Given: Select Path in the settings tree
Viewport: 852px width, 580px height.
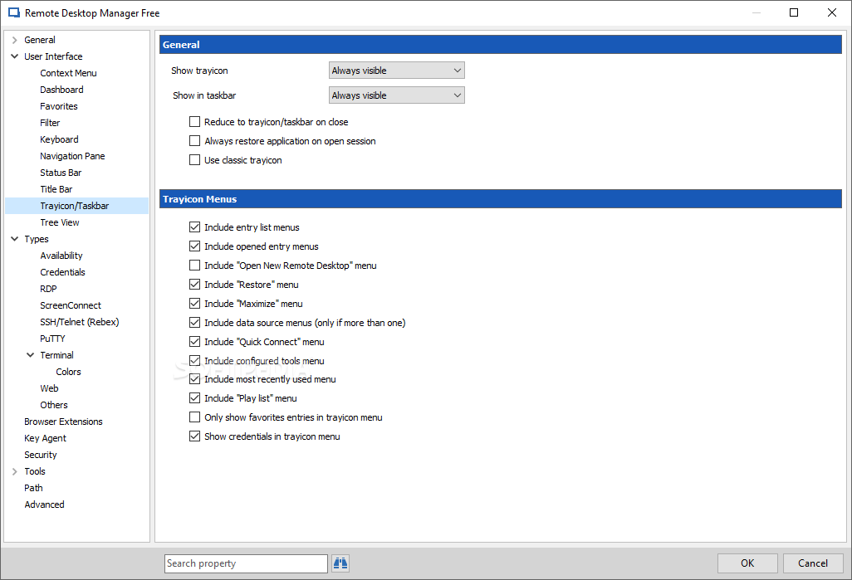Looking at the screenshot, I should pos(34,488).
